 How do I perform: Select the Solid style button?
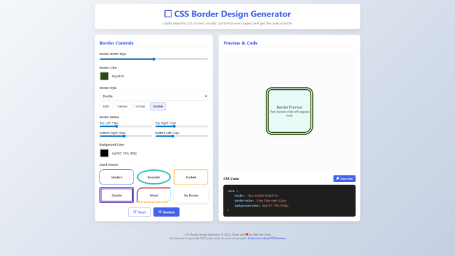[x=106, y=106]
